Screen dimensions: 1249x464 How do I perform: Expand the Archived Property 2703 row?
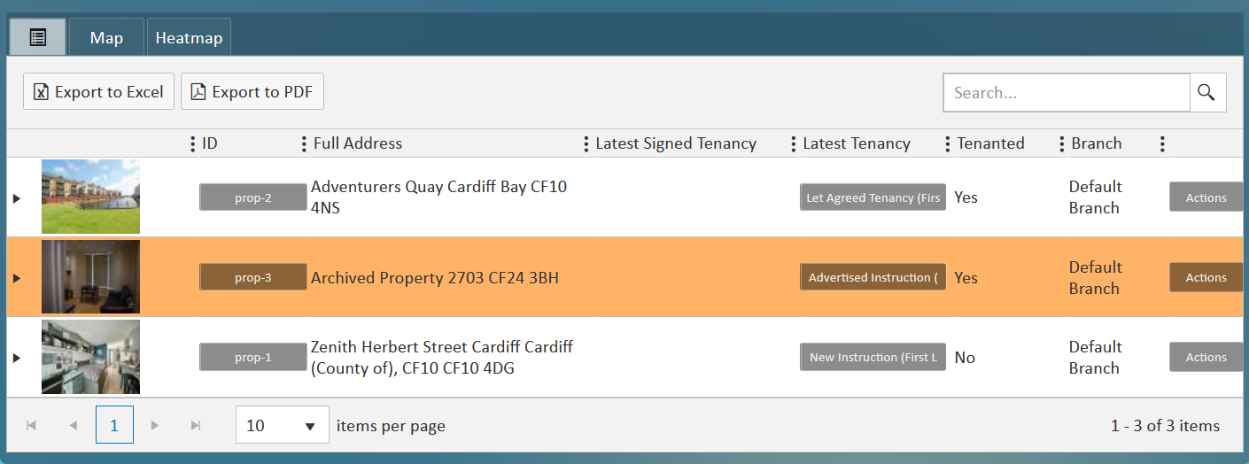point(16,278)
